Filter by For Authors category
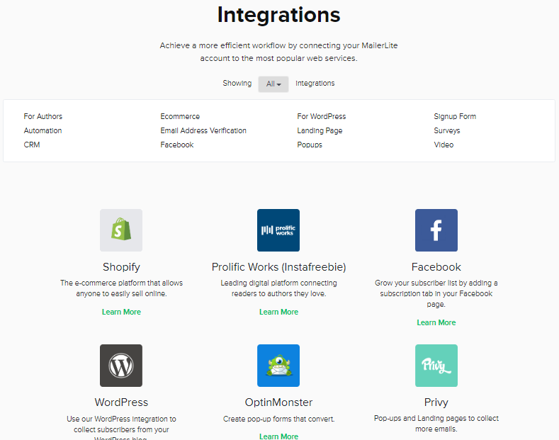559x440 pixels. 43,116
